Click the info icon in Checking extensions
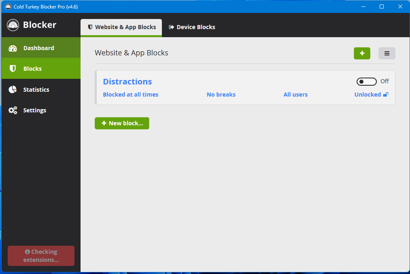Image resolution: width=410 pixels, height=274 pixels. coord(27,252)
